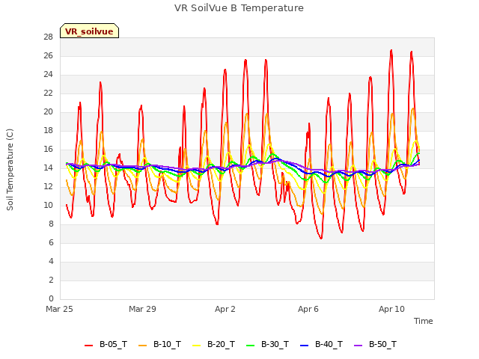Click the blue B-40_T legend color marker

305,346
